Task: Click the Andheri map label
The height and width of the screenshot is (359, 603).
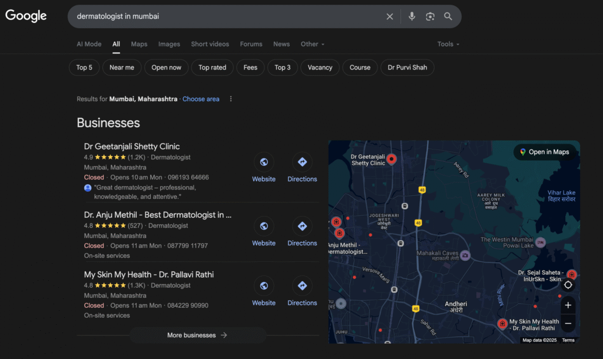Action: (x=456, y=307)
